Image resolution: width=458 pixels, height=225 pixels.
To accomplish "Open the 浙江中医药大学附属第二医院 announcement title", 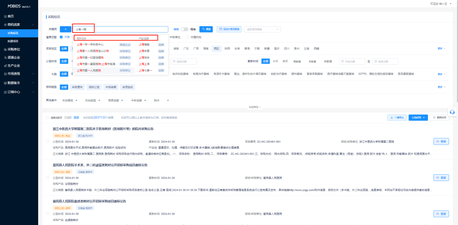I will pos(103,129).
